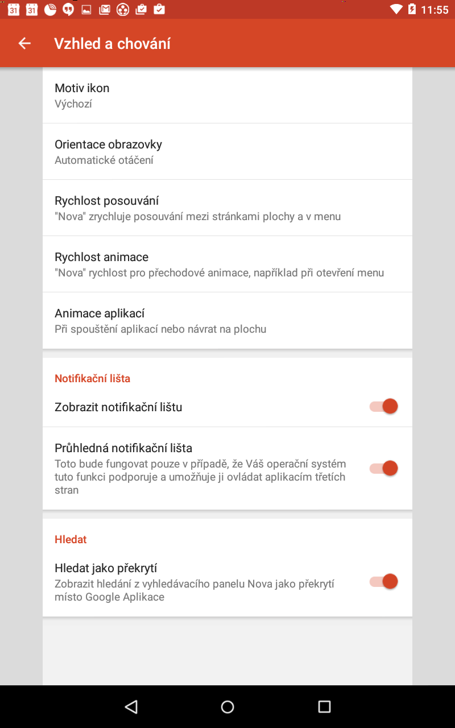The width and height of the screenshot is (455, 728).
Task: Tap the film reel notification icon
Action: (122, 9)
